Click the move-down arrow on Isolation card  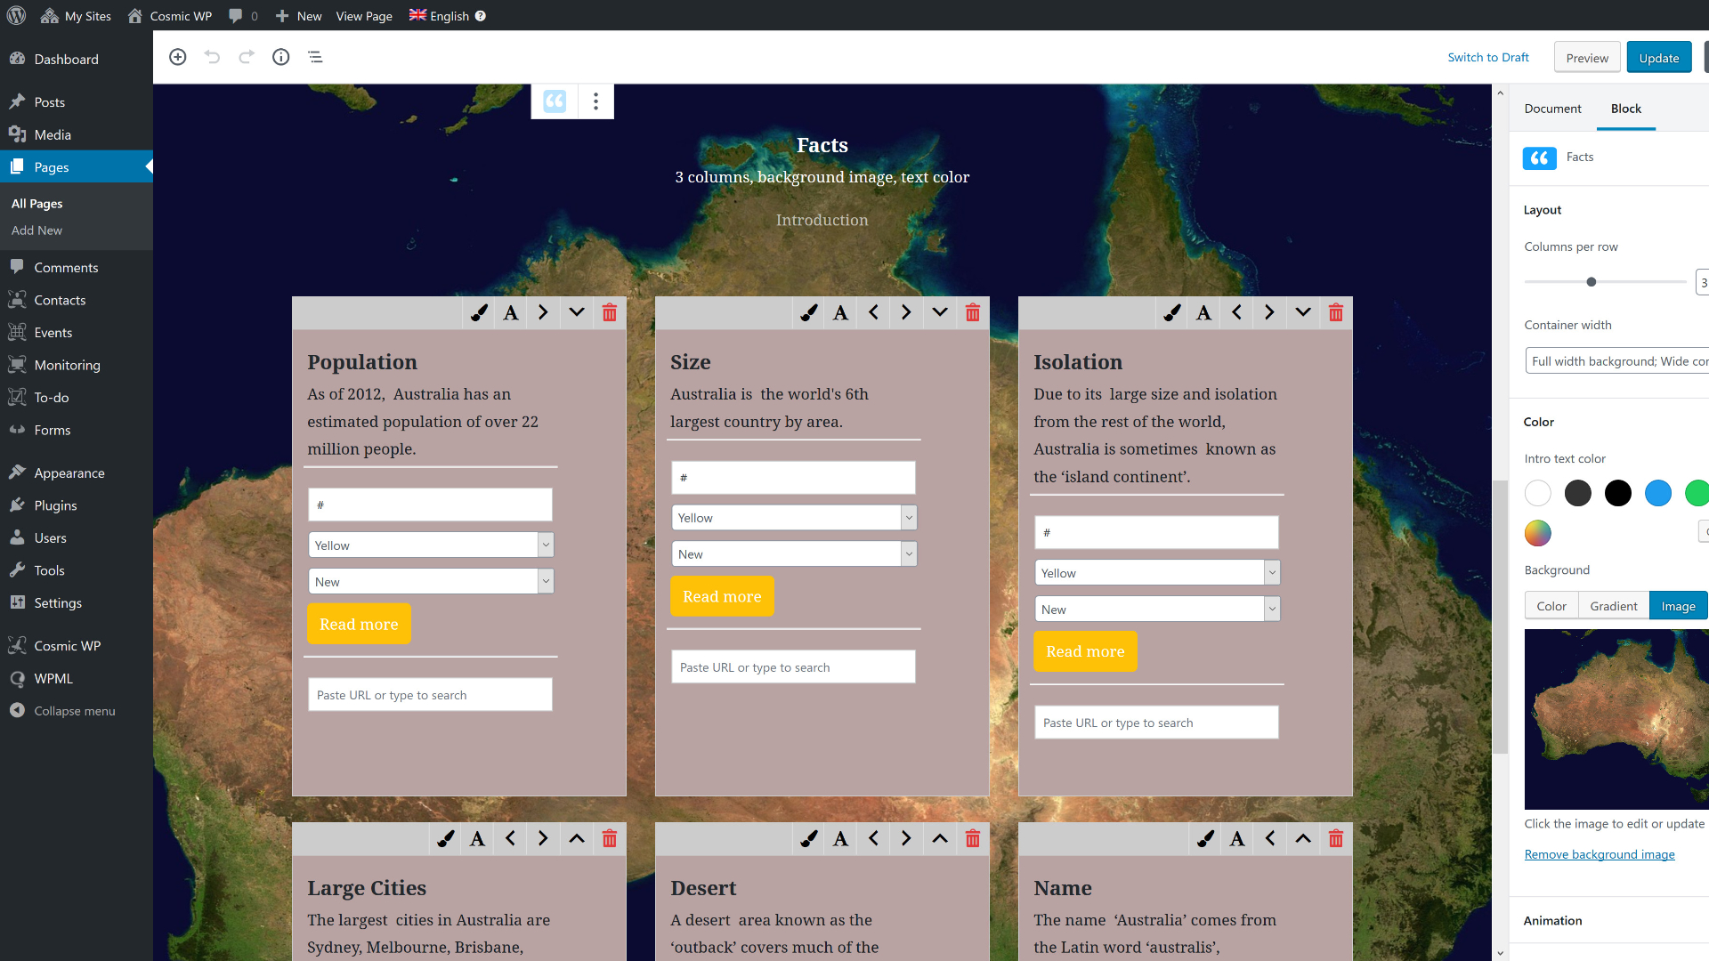click(1303, 312)
